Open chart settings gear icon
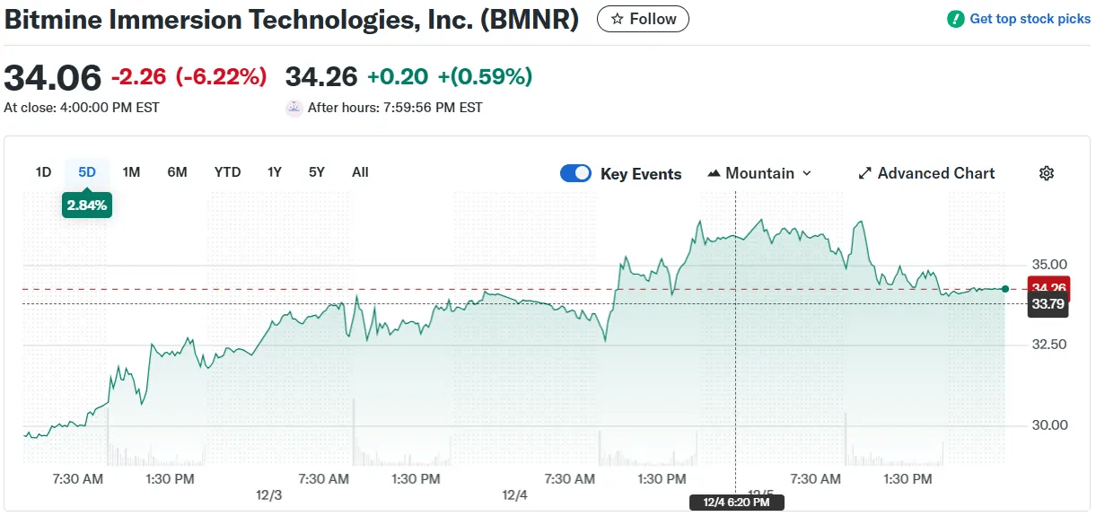The height and width of the screenshot is (516, 1105). 1046,173
